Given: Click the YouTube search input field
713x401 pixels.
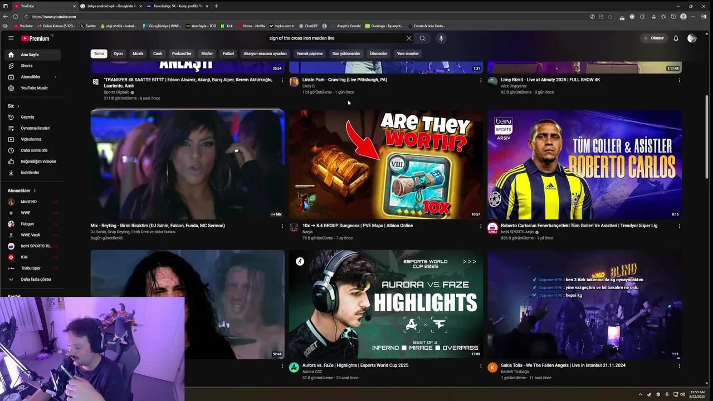Looking at the screenshot, I should [334, 38].
